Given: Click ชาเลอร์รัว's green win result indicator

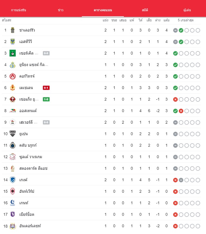Looking at the screenshot, I should click(x=181, y=30).
